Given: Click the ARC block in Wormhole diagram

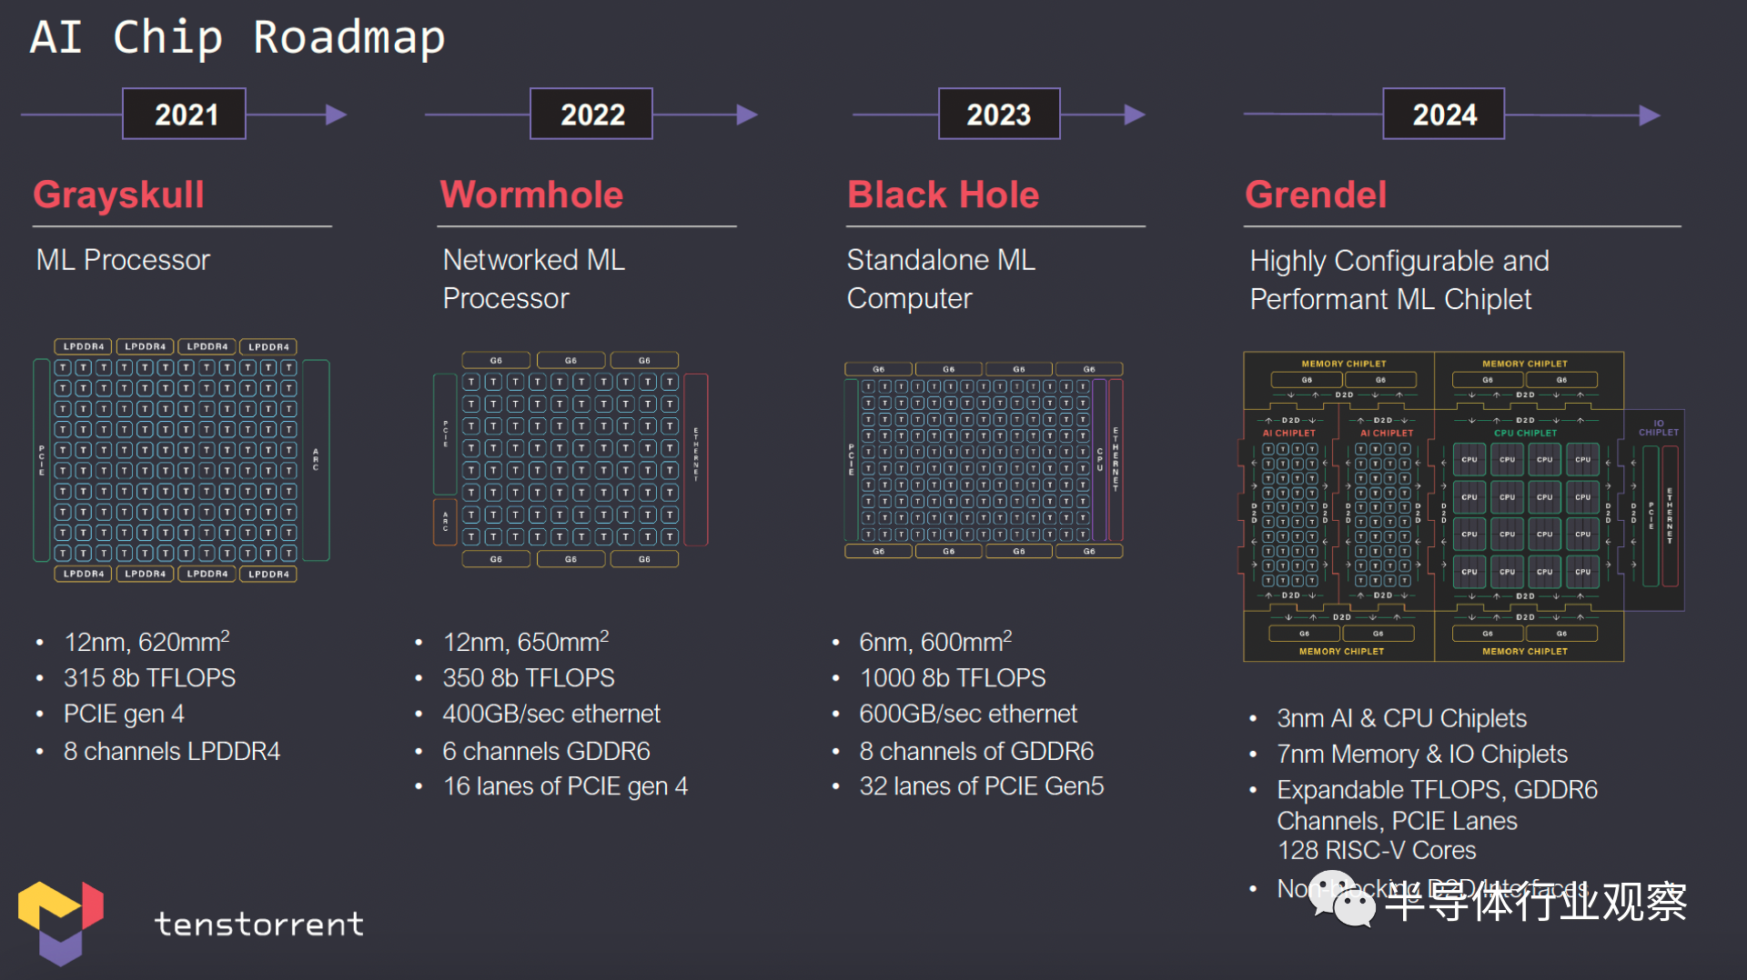Looking at the screenshot, I should [x=445, y=521].
